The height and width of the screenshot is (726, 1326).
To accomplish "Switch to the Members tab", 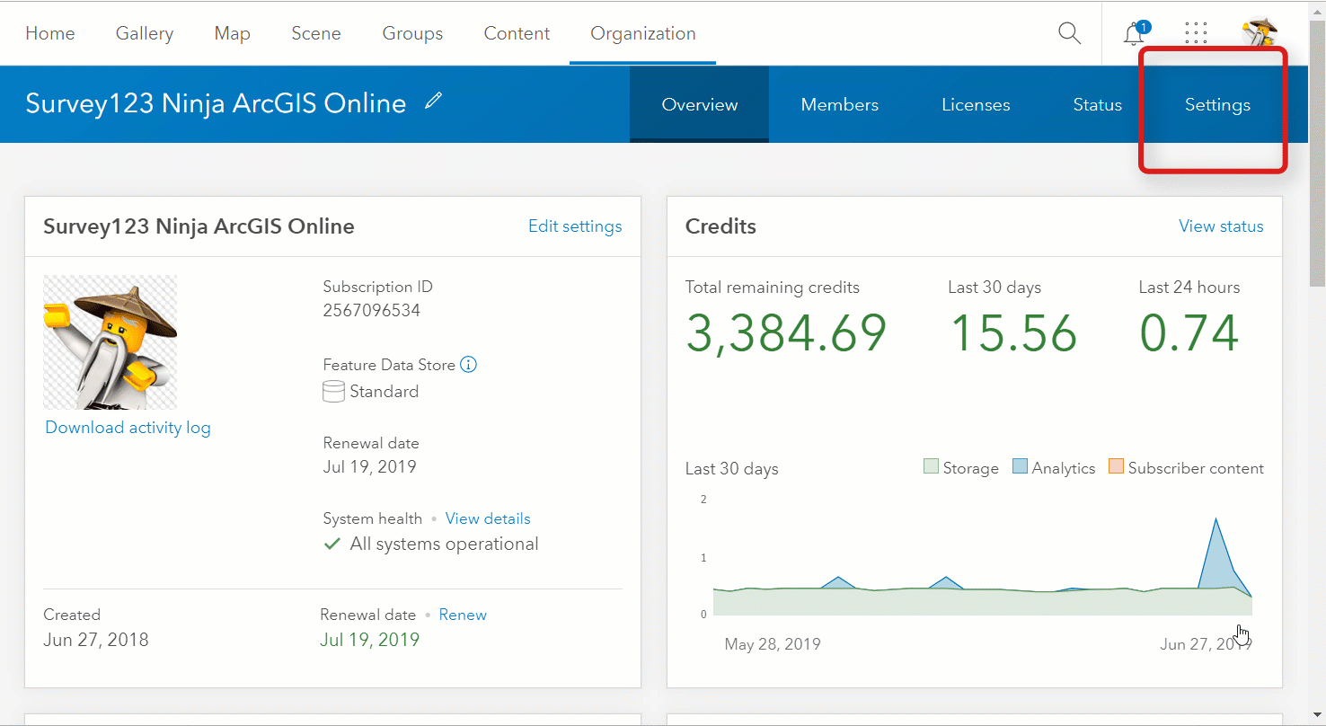I will [839, 105].
